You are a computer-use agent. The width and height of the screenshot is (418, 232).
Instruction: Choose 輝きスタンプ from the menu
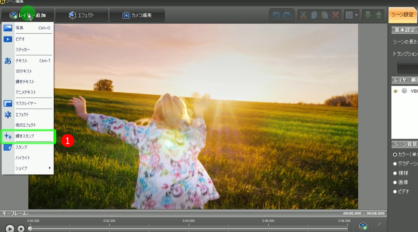pyautogui.click(x=25, y=136)
